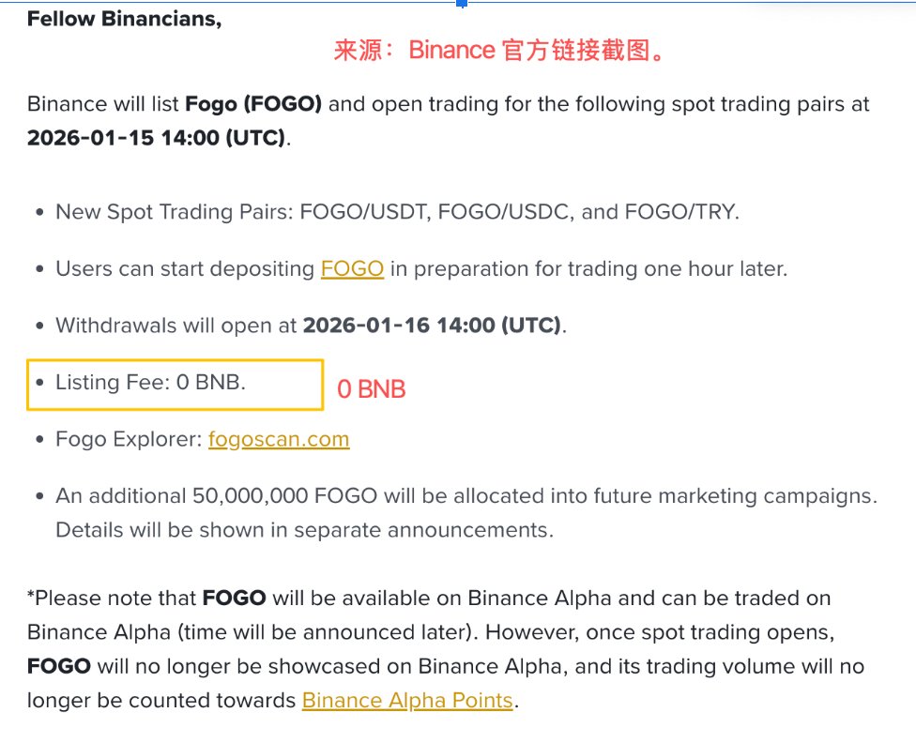Click the red Chinese source annotation text
This screenshot has width=916, height=743.
pyautogui.click(x=500, y=51)
